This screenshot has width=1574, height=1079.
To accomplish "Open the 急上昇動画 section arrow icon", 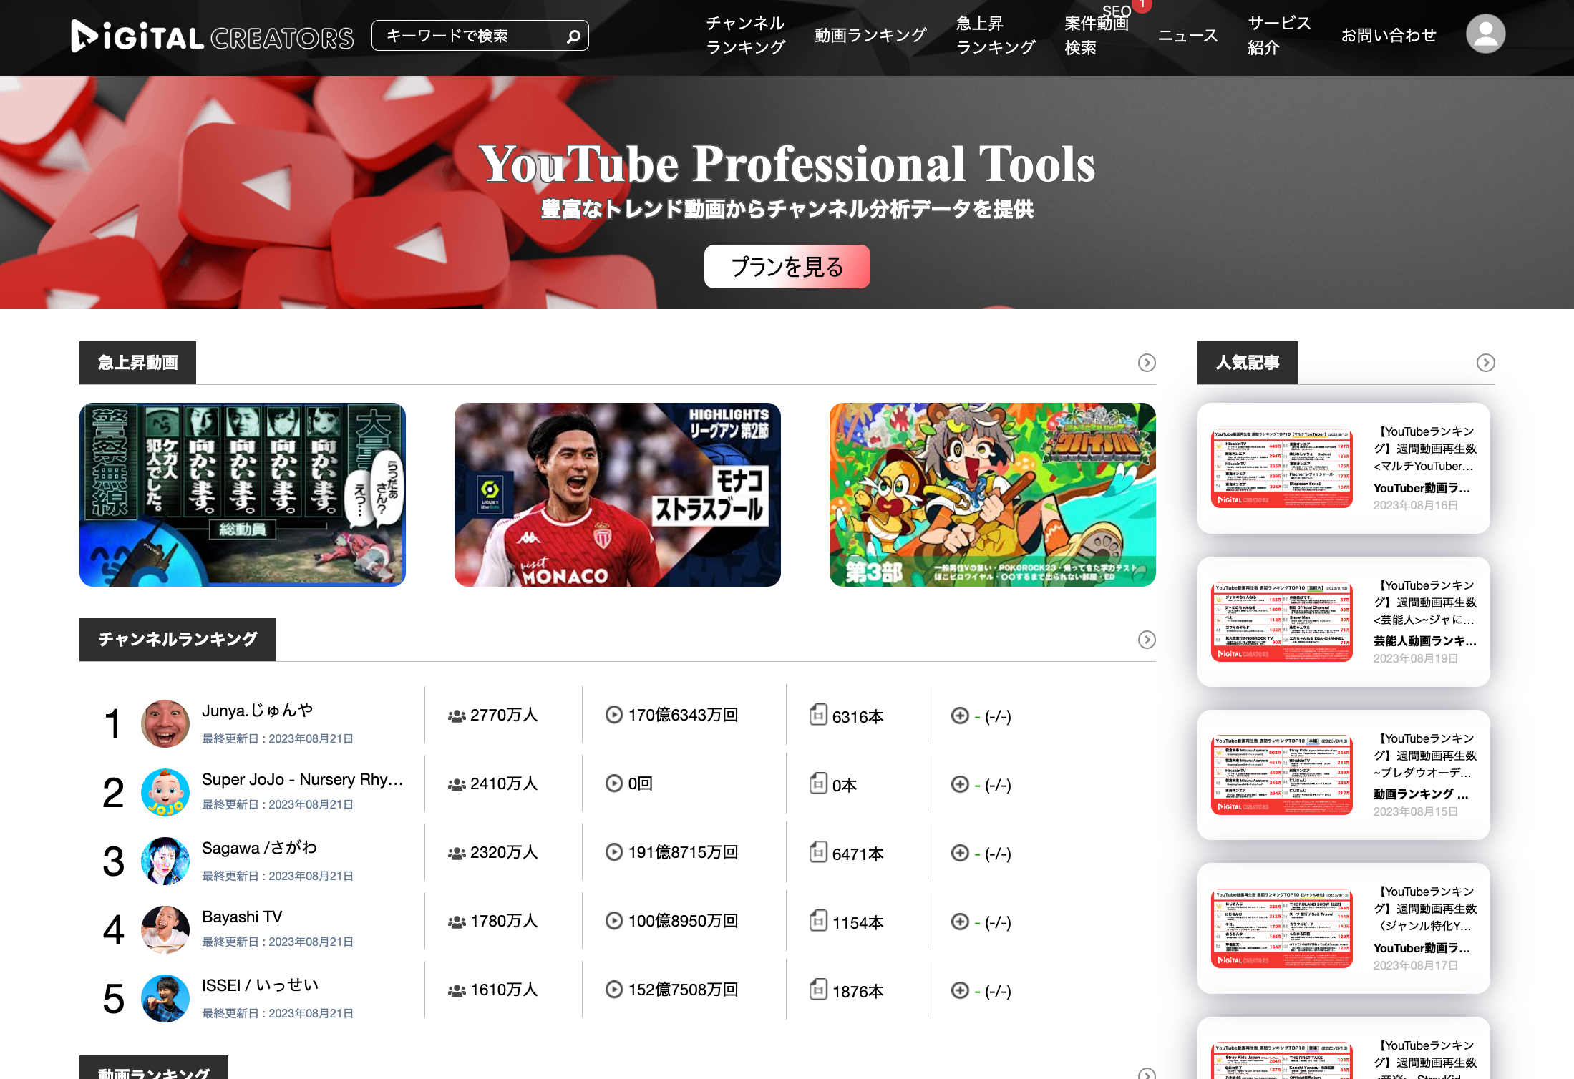I will pyautogui.click(x=1147, y=363).
